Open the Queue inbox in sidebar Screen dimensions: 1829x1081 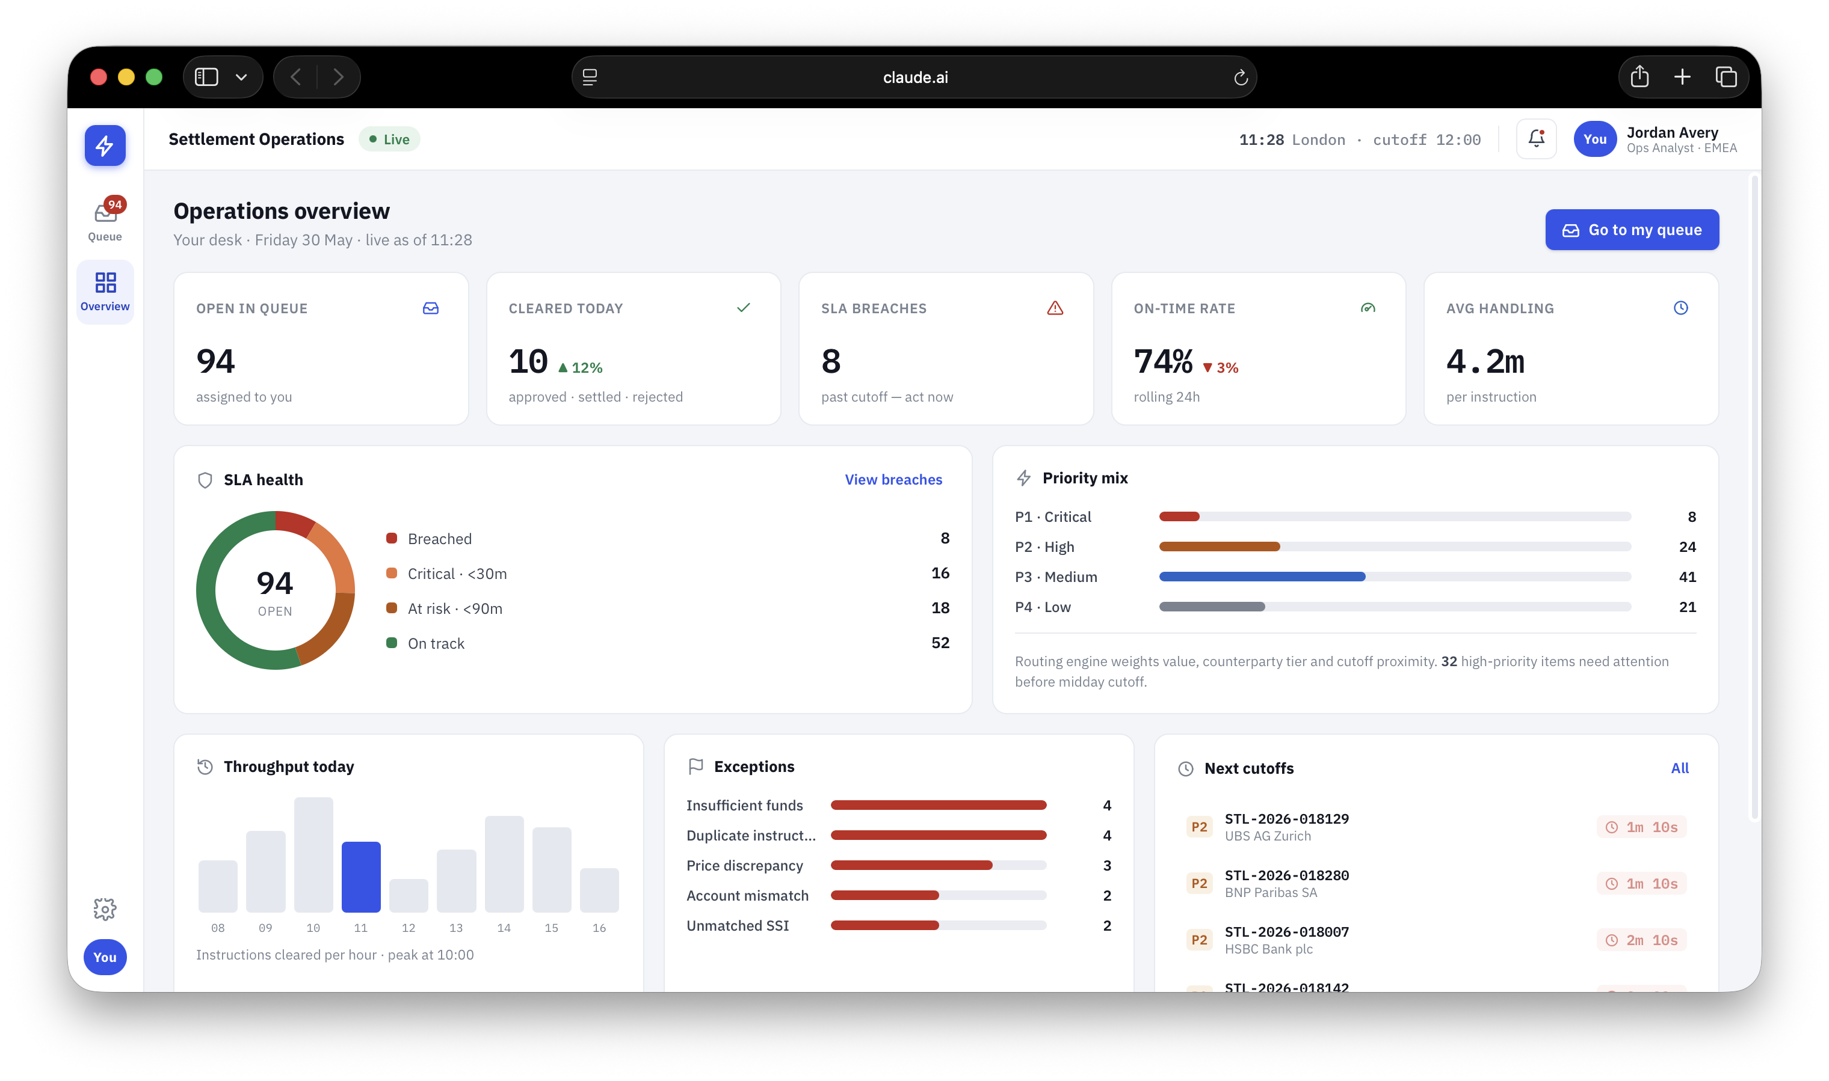(x=105, y=219)
